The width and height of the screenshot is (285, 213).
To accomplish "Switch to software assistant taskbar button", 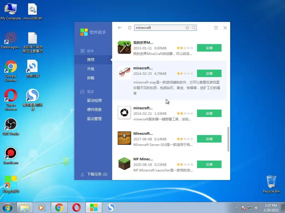I will point(94,207).
